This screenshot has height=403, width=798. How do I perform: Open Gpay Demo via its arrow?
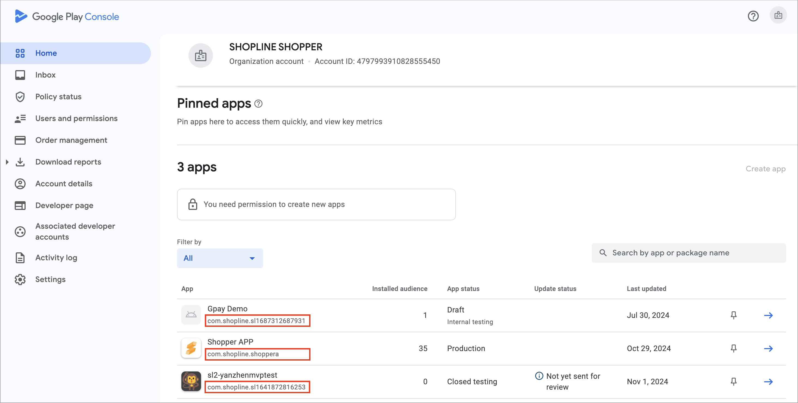(768, 315)
